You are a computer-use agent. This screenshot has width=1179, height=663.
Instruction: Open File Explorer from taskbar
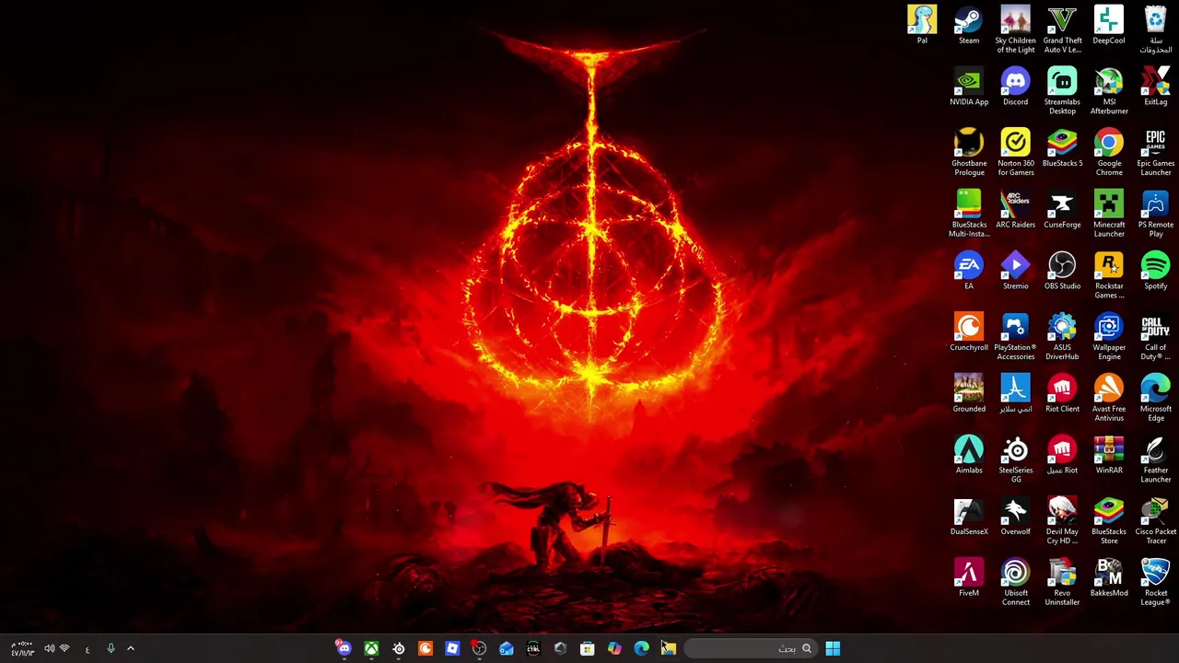tap(669, 648)
